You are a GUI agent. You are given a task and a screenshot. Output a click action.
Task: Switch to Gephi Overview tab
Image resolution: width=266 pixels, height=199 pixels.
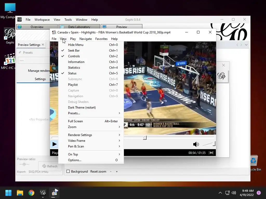[37, 27]
